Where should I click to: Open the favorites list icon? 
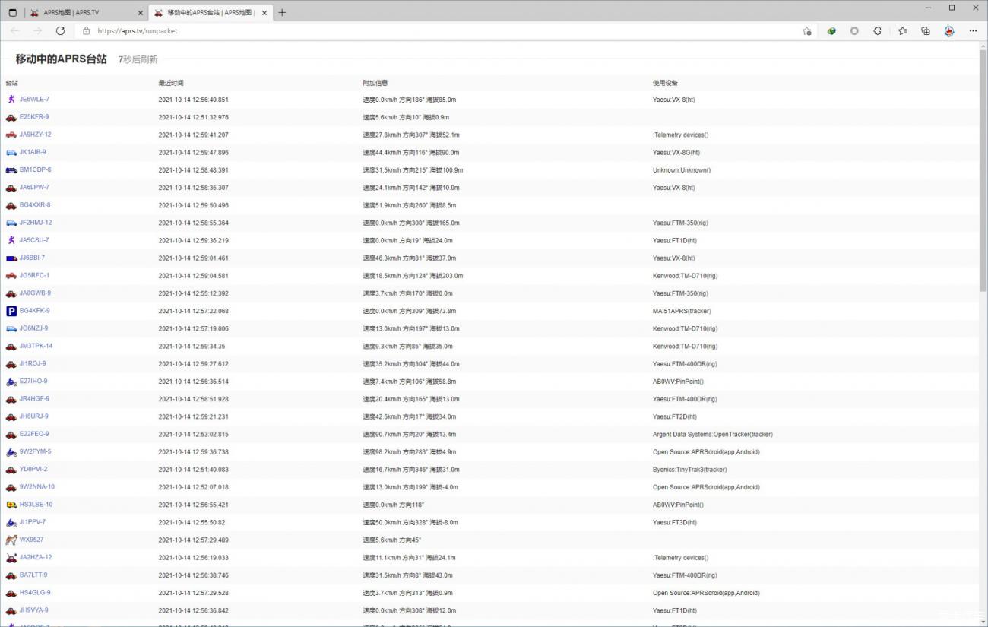(x=902, y=31)
